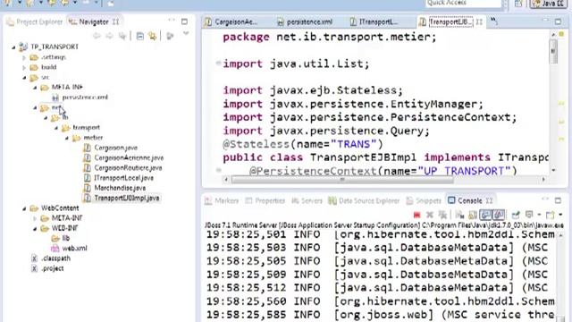Close the Navigator view tab

pos(115,21)
